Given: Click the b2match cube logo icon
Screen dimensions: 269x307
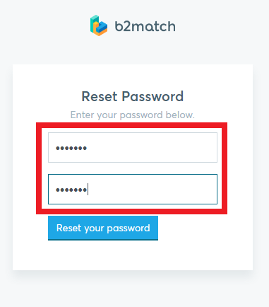Looking at the screenshot, I should click(x=99, y=25).
